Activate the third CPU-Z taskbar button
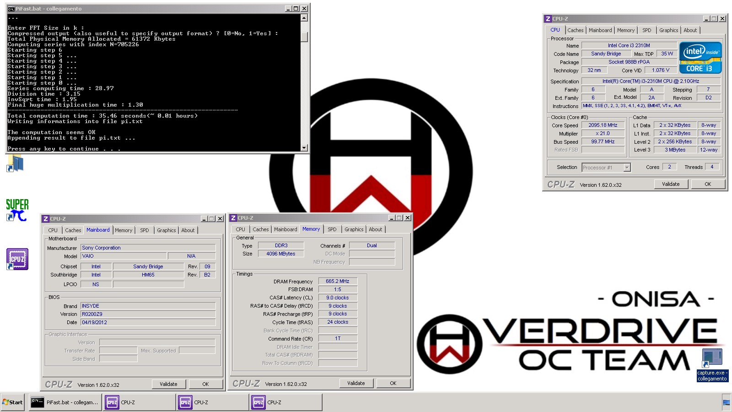The height and width of the screenshot is (412, 732). [286, 402]
